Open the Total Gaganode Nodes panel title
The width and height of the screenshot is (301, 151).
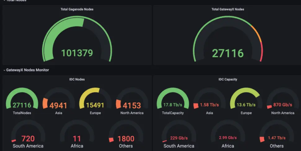point(77,9)
